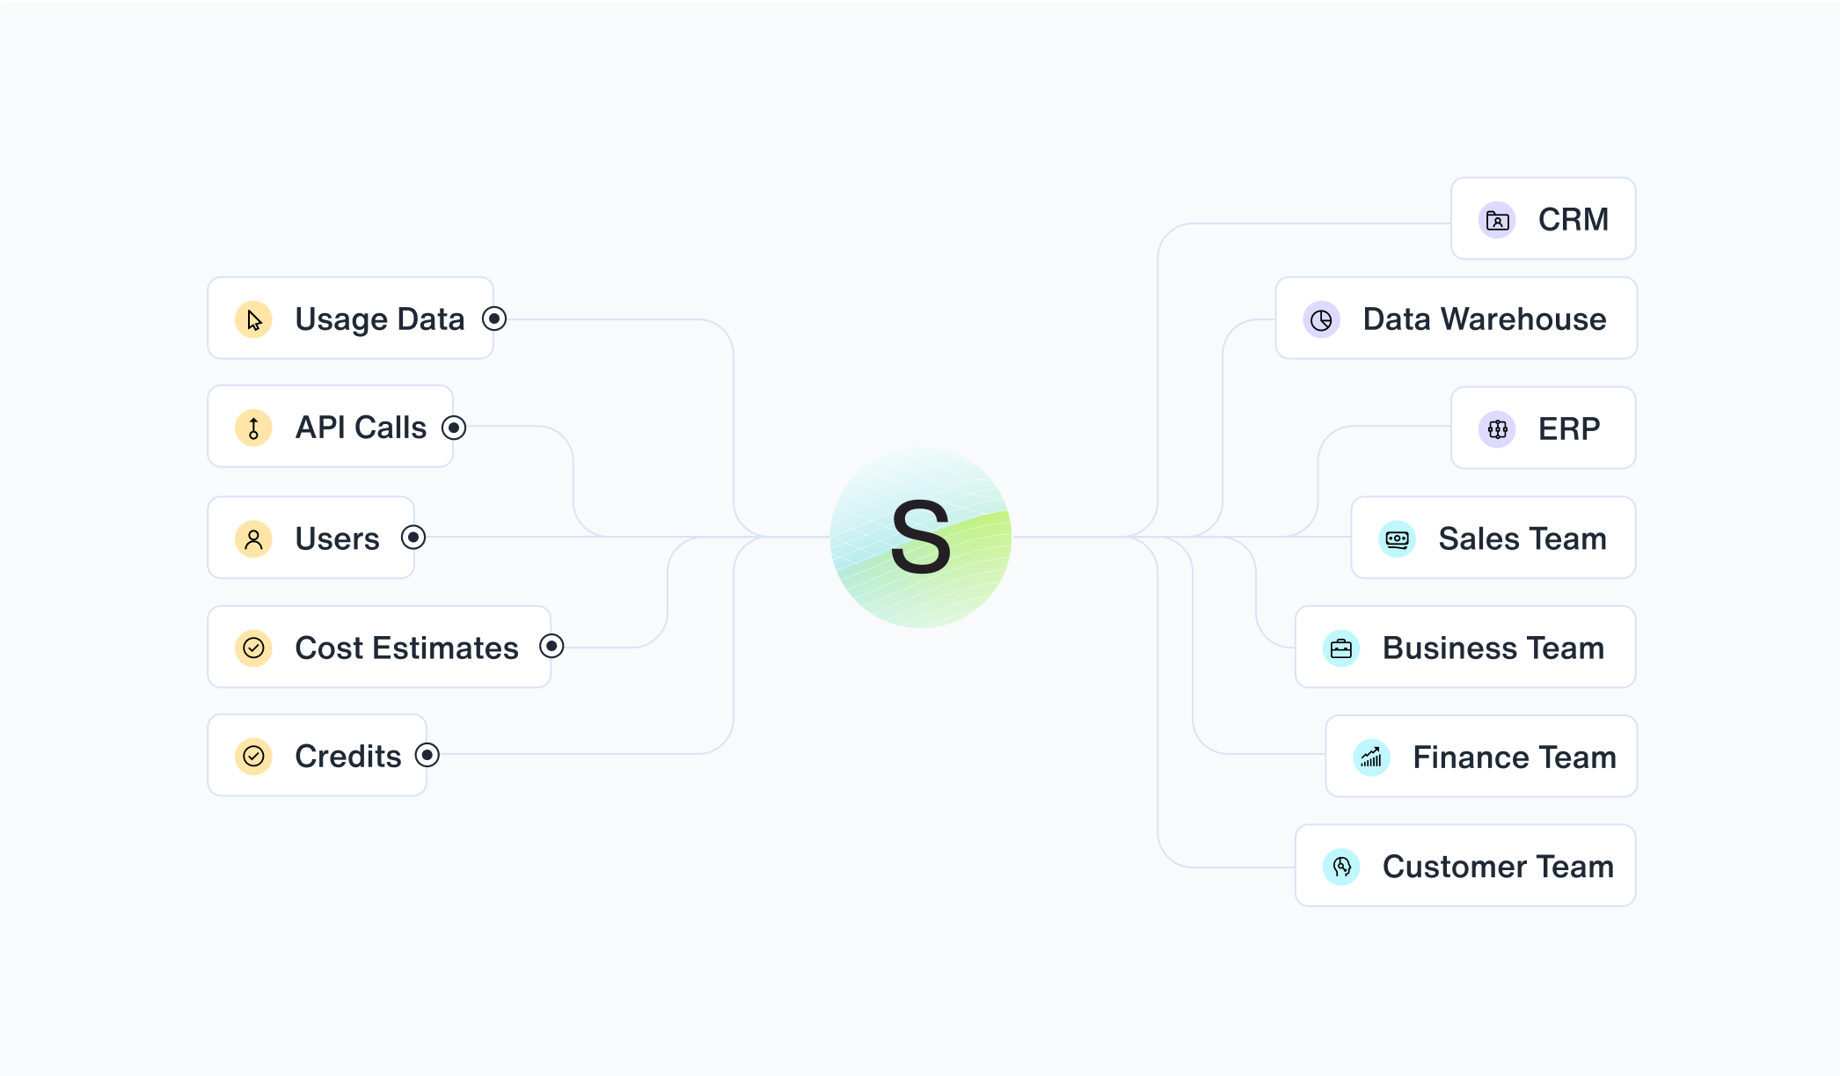Viewport: 1840px width, 1076px height.
Task: Click the checkmark icon beside Cost Estimates
Action: click(253, 648)
